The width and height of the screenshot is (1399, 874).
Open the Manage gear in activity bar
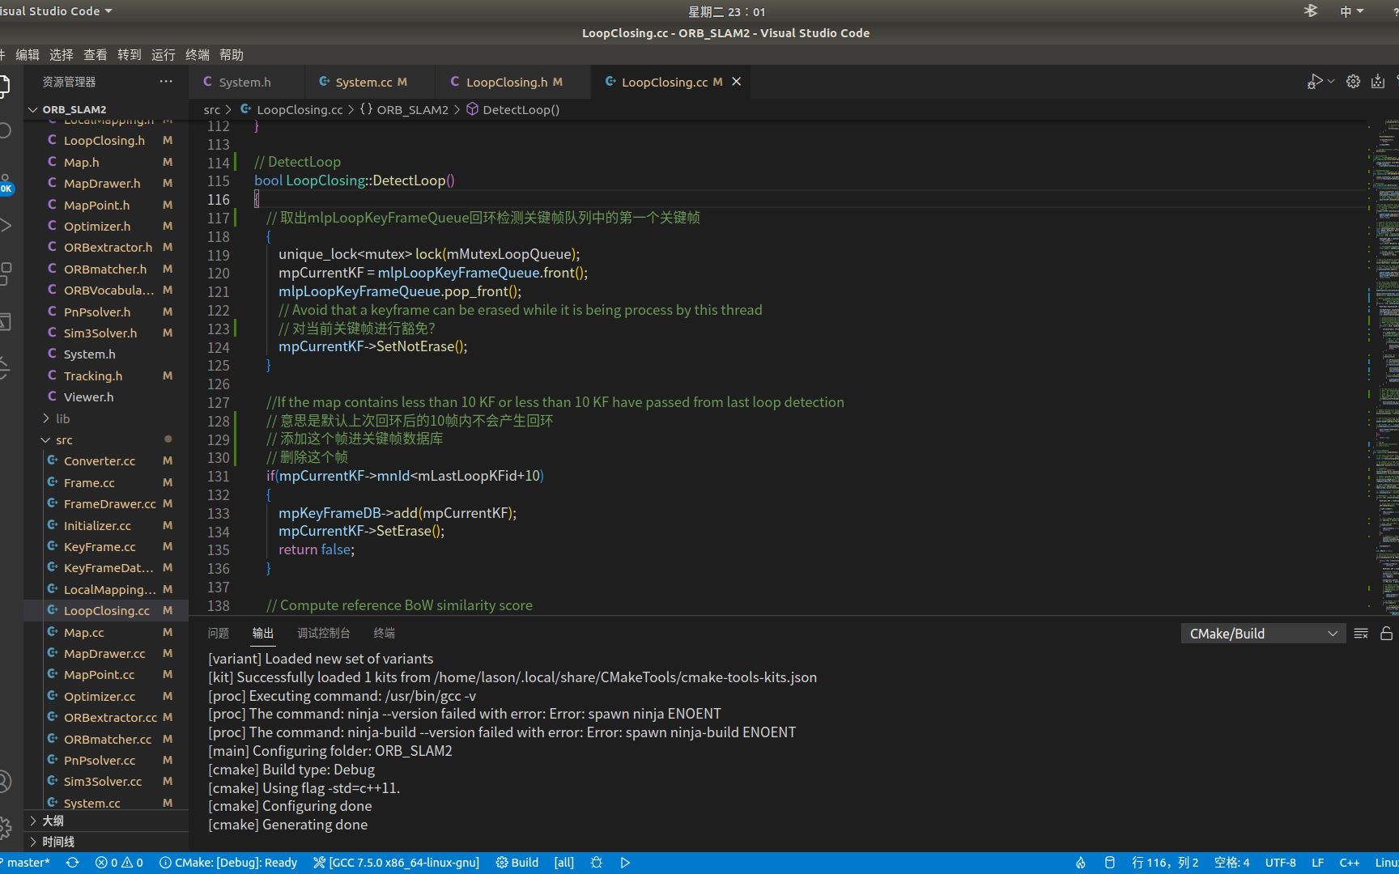(5, 827)
